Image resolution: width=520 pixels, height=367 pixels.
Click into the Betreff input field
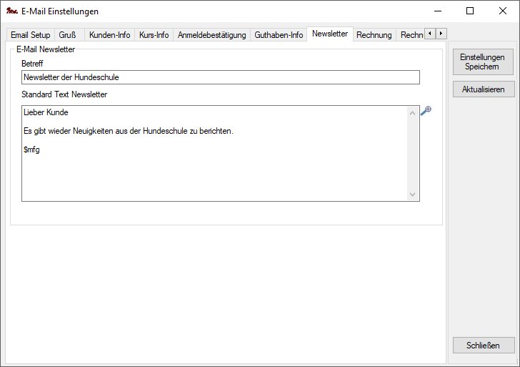pyautogui.click(x=220, y=77)
